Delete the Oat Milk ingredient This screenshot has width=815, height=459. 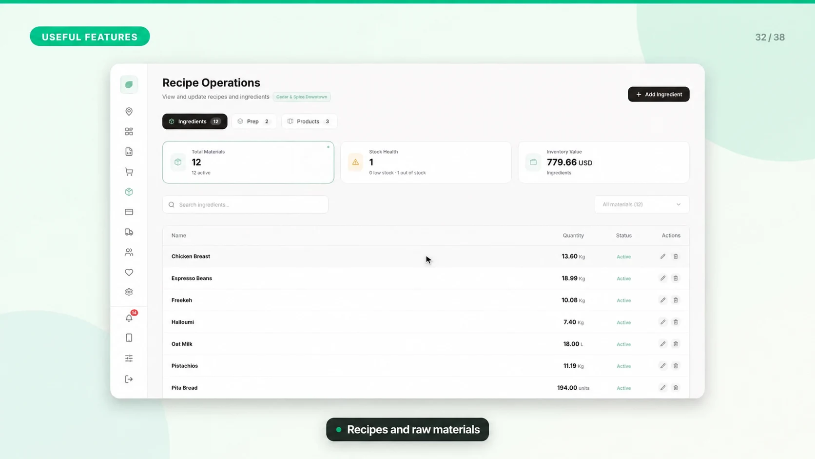(676, 344)
